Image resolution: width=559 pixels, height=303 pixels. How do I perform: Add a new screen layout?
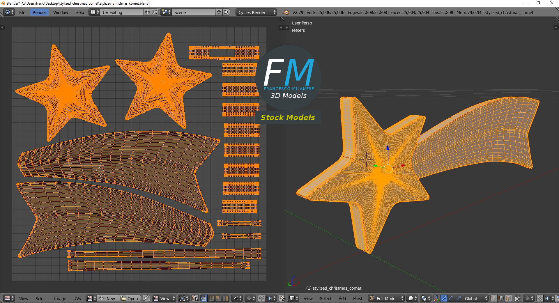coord(147,12)
